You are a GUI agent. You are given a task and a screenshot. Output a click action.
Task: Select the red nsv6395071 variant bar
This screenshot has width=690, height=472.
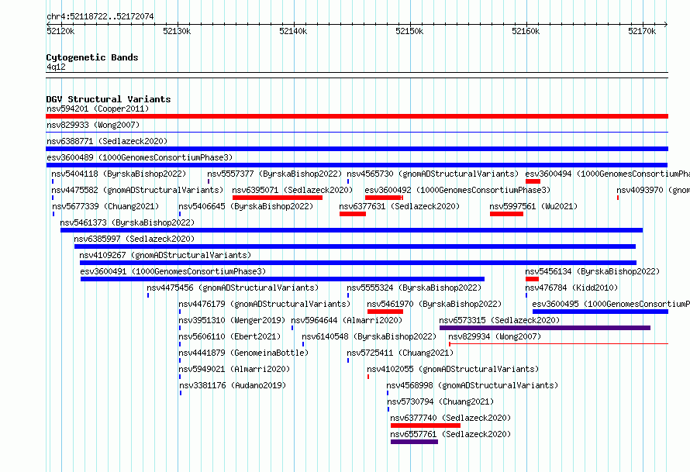click(278, 198)
